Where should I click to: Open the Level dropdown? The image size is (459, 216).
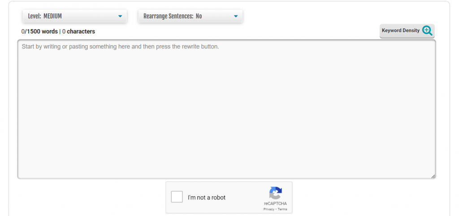[74, 16]
